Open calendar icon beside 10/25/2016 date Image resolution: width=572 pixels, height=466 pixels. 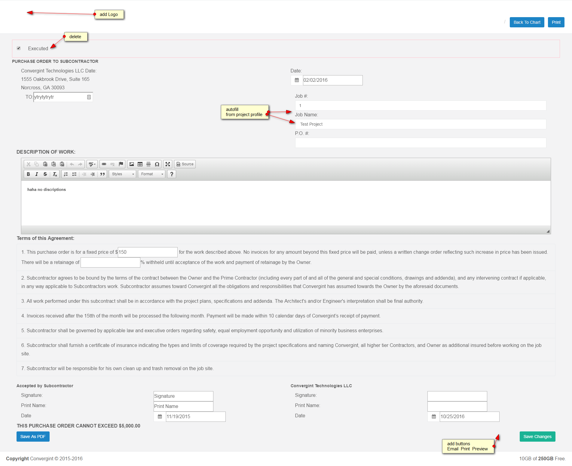point(434,417)
